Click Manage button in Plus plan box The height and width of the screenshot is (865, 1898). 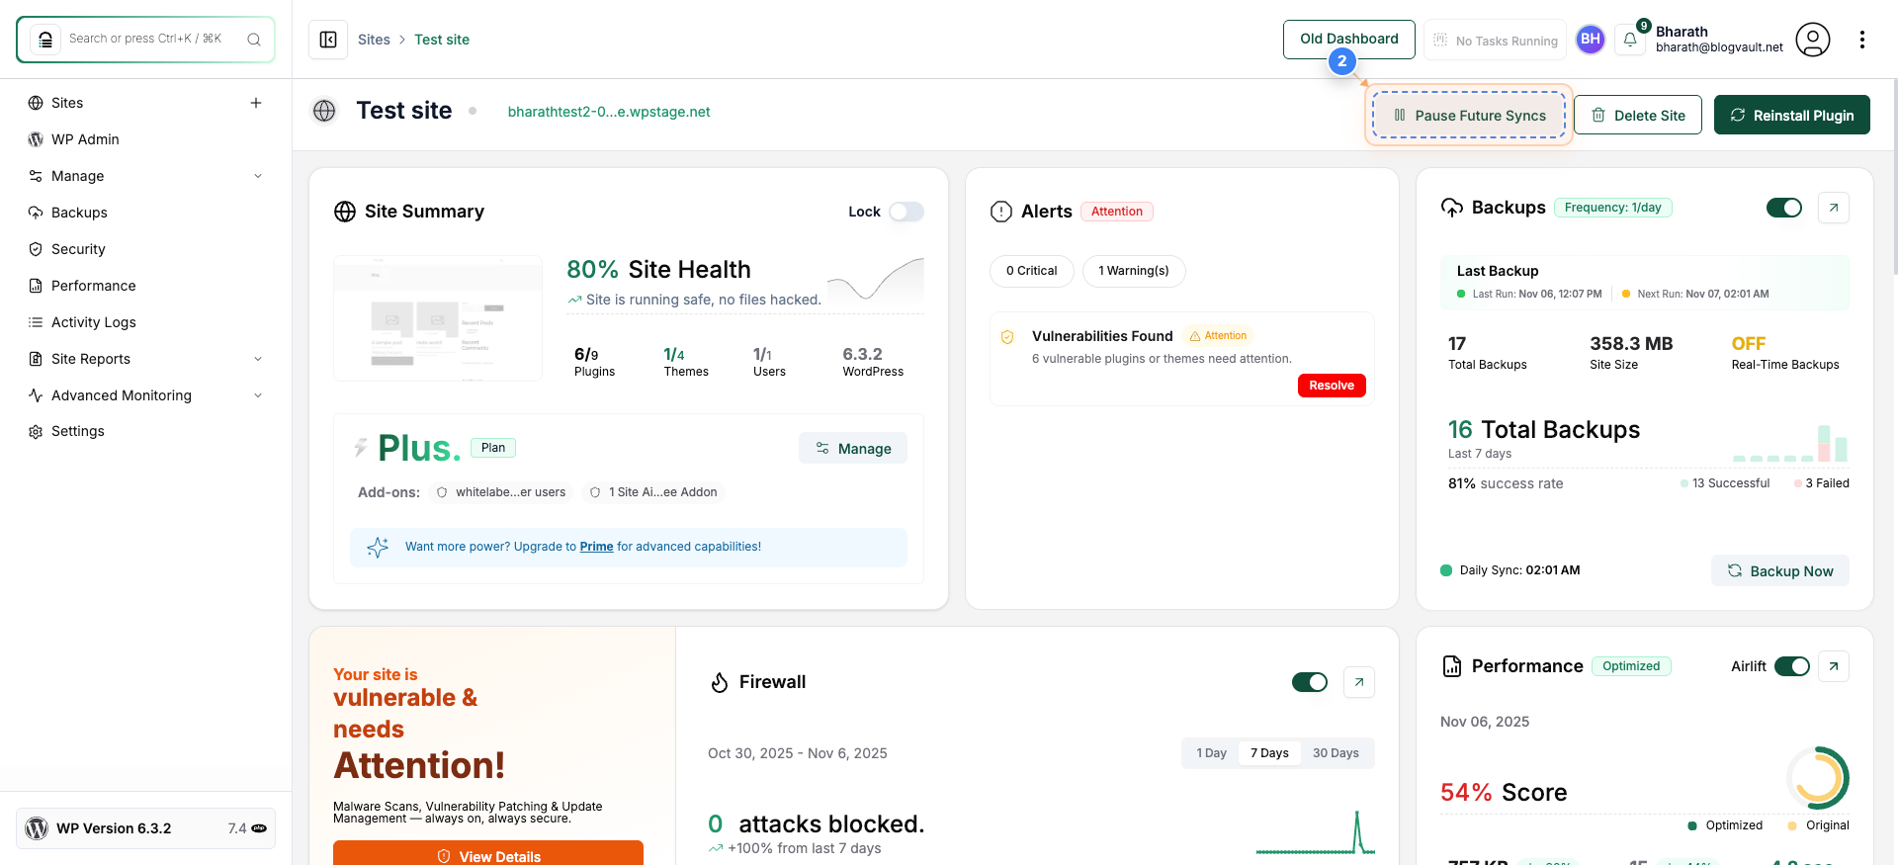point(853,448)
